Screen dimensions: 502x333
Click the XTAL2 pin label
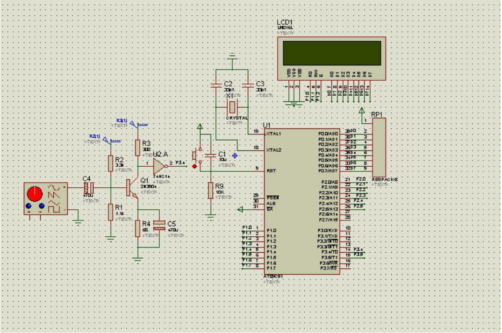pyautogui.click(x=274, y=150)
